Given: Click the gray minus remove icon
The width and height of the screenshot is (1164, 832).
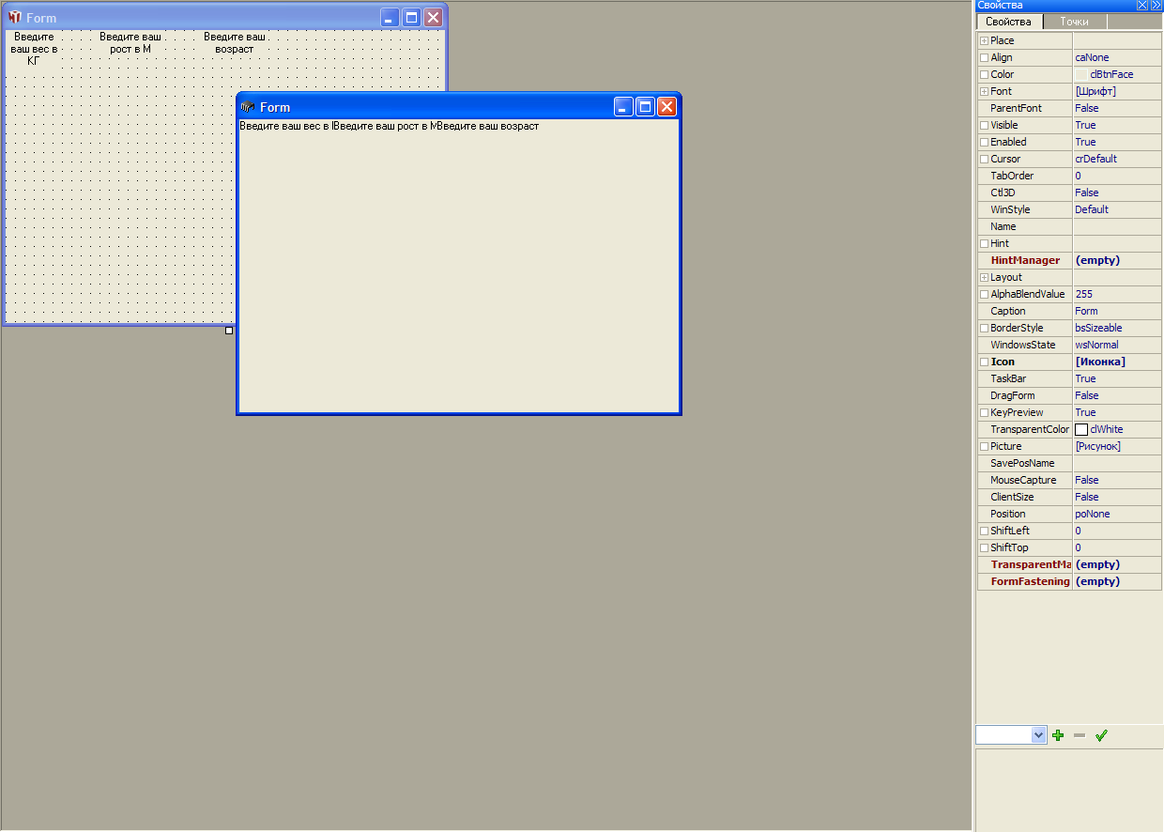Looking at the screenshot, I should coord(1080,735).
